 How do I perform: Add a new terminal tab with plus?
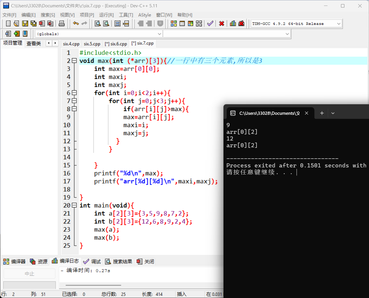(322, 113)
